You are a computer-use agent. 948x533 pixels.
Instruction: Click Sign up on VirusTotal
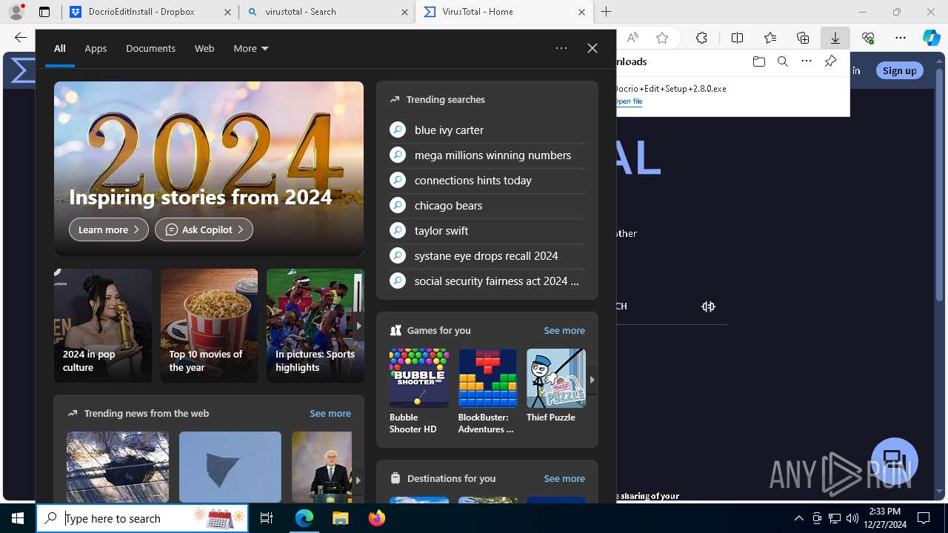point(899,70)
